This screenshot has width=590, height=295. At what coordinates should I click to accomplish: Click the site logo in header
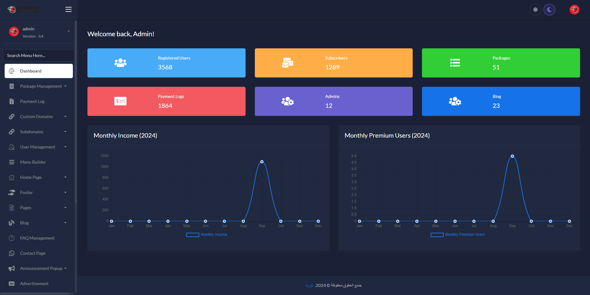pyautogui.click(x=24, y=10)
